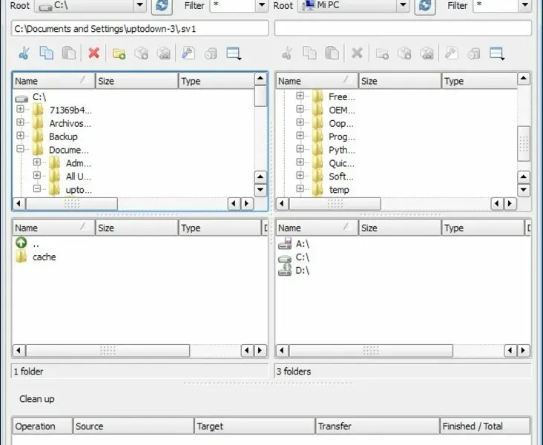Image resolution: width=543 pixels, height=445 pixels.
Task: Sort left file list by Size column
Action: pyautogui.click(x=136, y=228)
